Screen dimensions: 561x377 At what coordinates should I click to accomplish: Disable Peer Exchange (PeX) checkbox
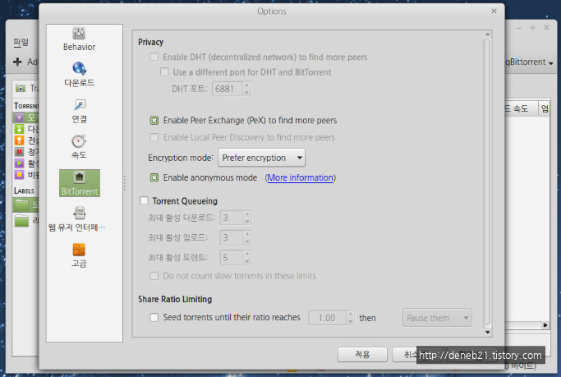pos(154,120)
